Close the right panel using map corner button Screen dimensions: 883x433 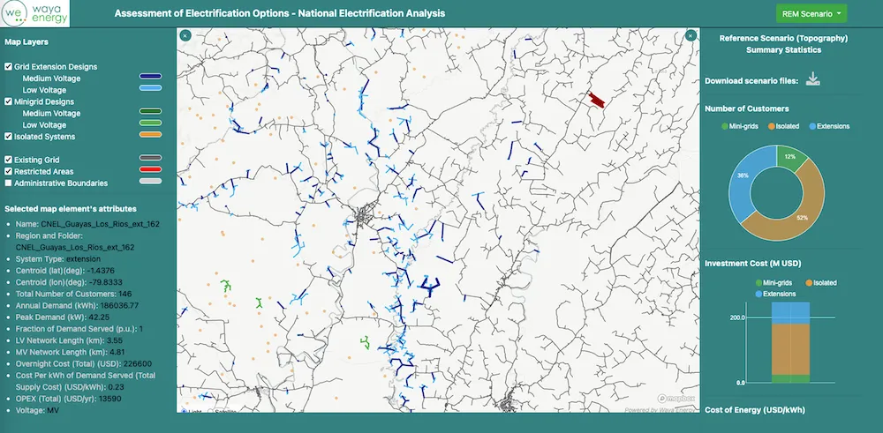click(691, 35)
